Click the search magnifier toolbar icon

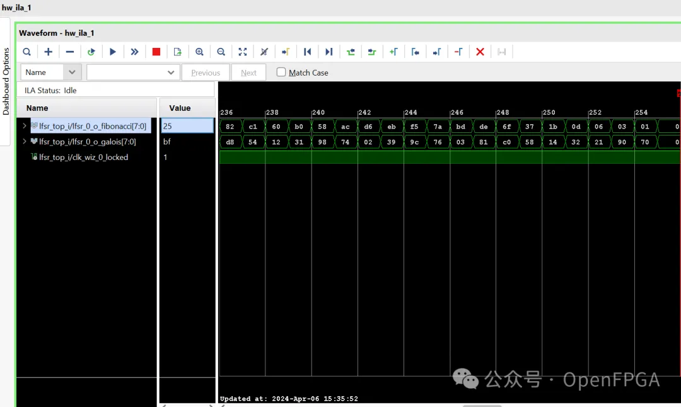26,52
